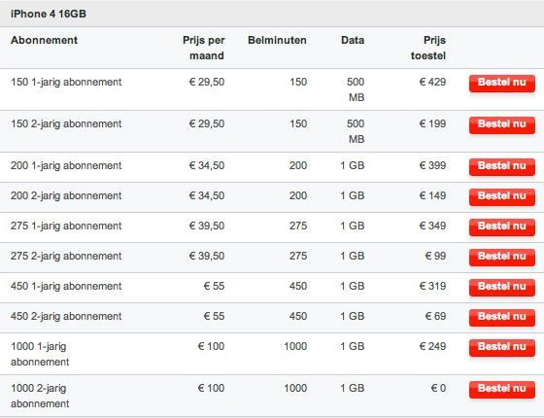Viewport: 544px width, 418px height.
Task: Click Bestel nu for 275 2-jarig abonnement
Action: (502, 258)
